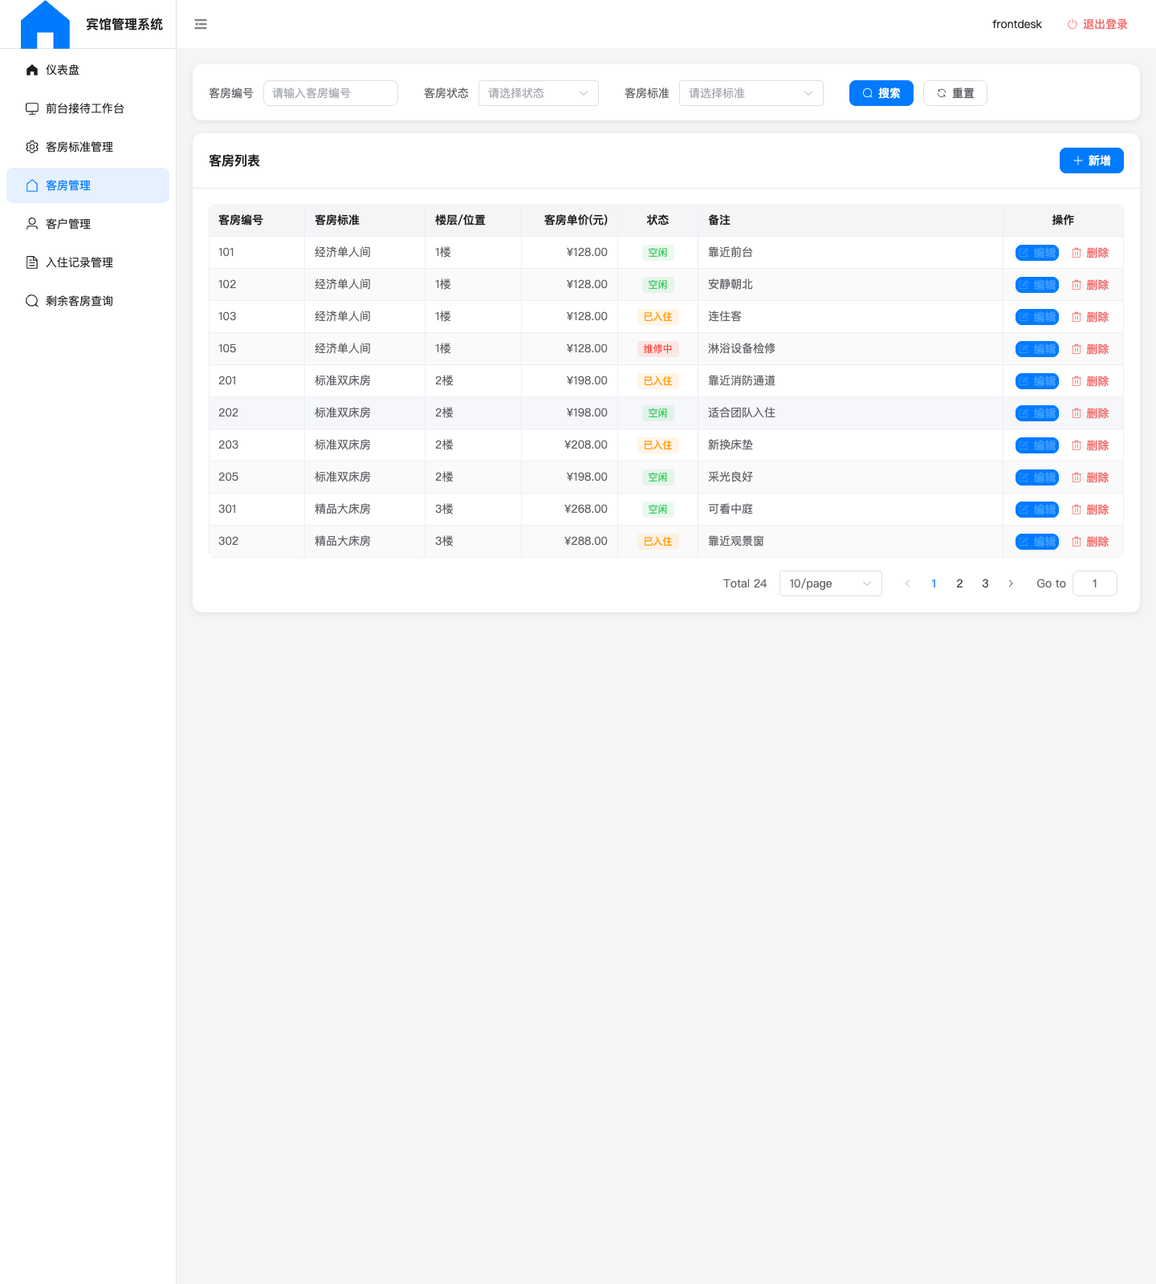Open the 客房状态 status dropdown
Viewport: 1156px width, 1284px height.
pyautogui.click(x=539, y=93)
